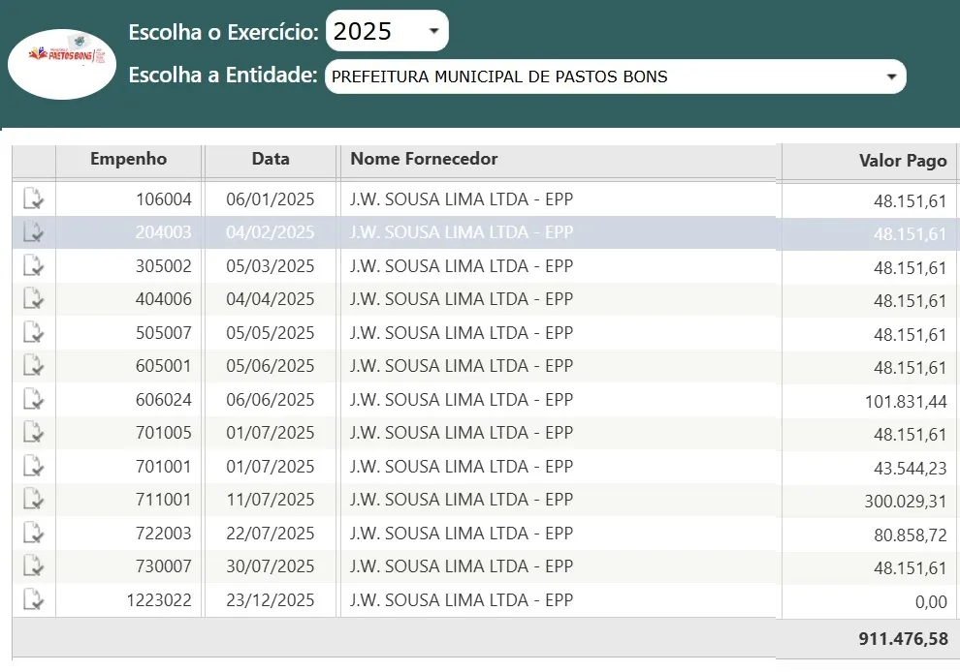Image resolution: width=960 pixels, height=672 pixels.
Task: Click detail icon for empenho 711001
Action: click(34, 500)
